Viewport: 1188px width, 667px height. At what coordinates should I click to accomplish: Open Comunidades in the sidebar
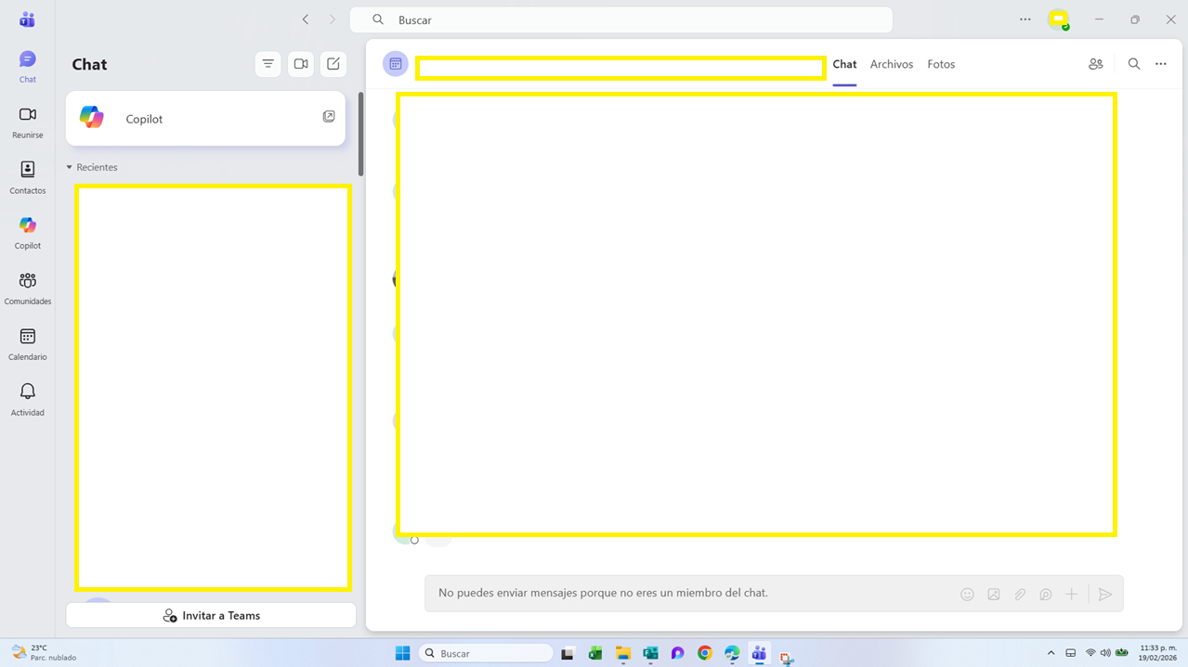click(27, 289)
